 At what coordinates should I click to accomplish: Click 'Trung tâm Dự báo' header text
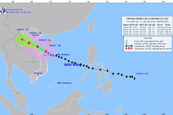point(14,10)
